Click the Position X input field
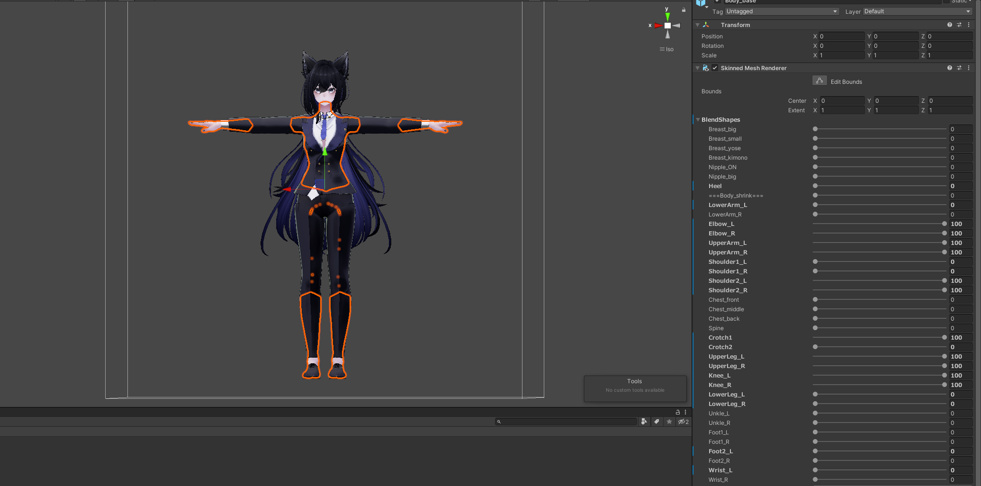The width and height of the screenshot is (981, 486). 842,36
